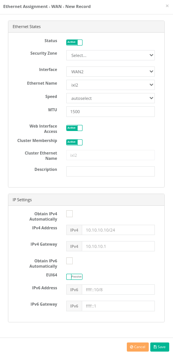Click the Cancel button
Image resolution: width=173 pixels, height=355 pixels.
(x=138, y=347)
